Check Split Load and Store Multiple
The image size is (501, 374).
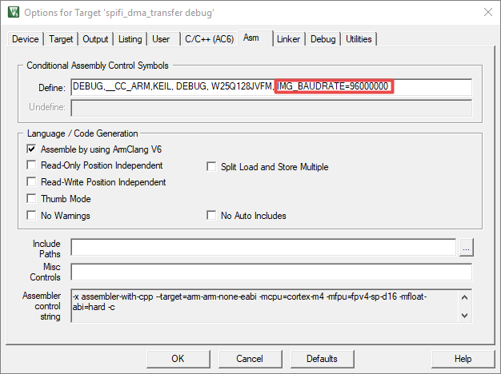[212, 167]
